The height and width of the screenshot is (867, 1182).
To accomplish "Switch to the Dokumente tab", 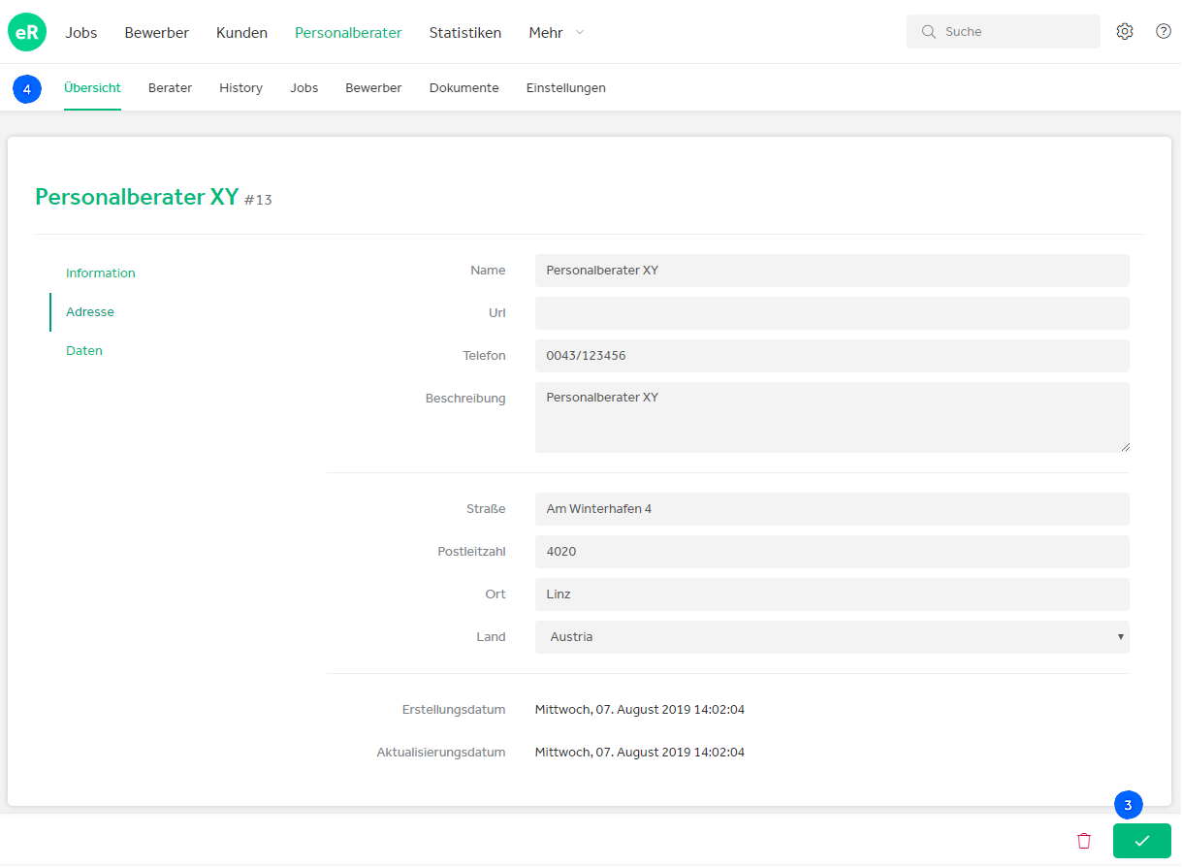I will coord(464,87).
